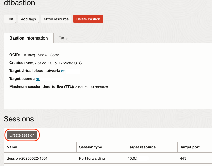Select the Bastion information tab
The height and width of the screenshot is (166, 212).
[x=29, y=38]
